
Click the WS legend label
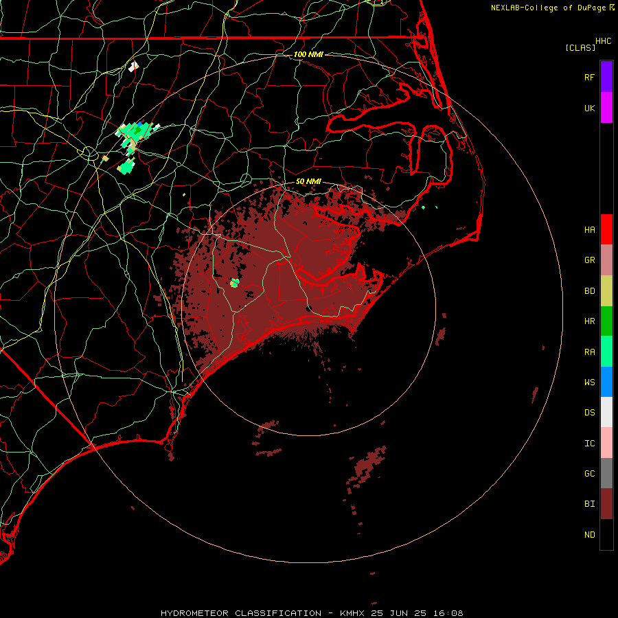pyautogui.click(x=589, y=382)
